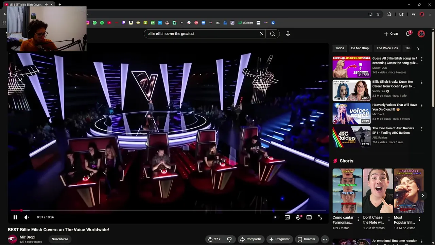Open options for Cómo cantar short

coord(358,219)
